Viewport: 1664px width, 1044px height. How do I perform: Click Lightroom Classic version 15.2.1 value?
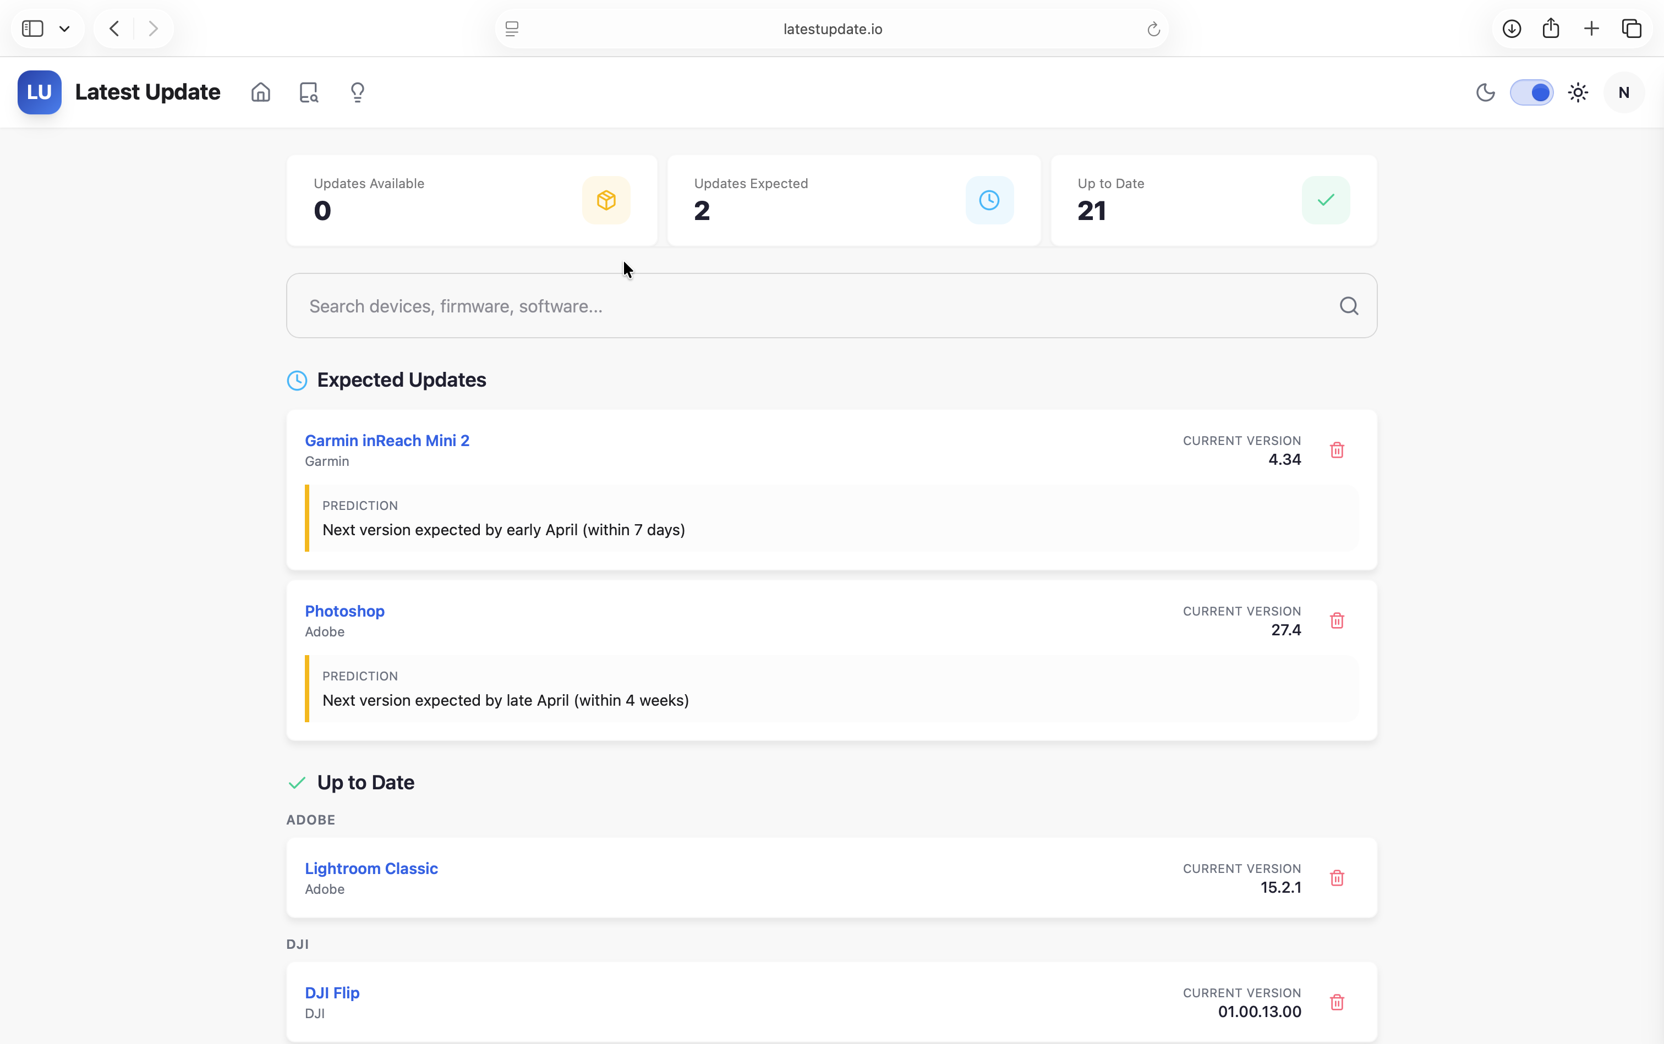[x=1280, y=887]
